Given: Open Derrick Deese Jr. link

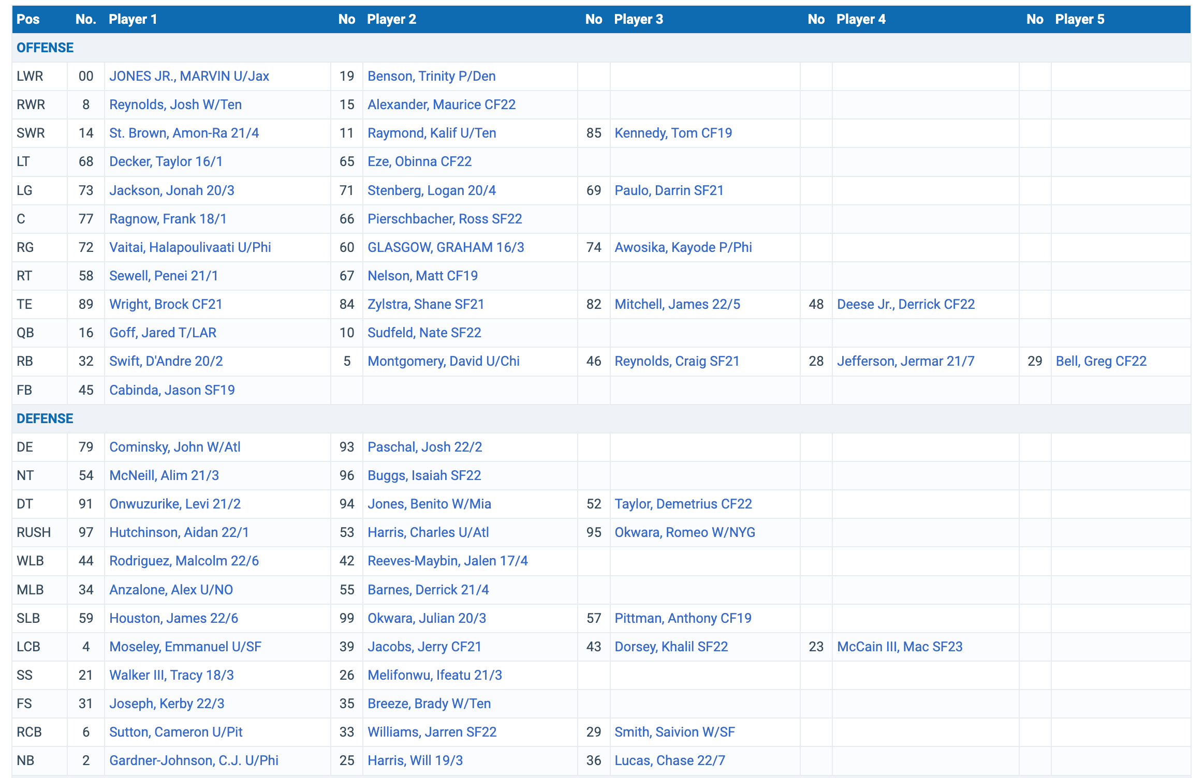Looking at the screenshot, I should 905,304.
